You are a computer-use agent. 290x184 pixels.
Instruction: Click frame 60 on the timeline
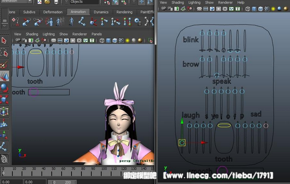coord(63,171)
